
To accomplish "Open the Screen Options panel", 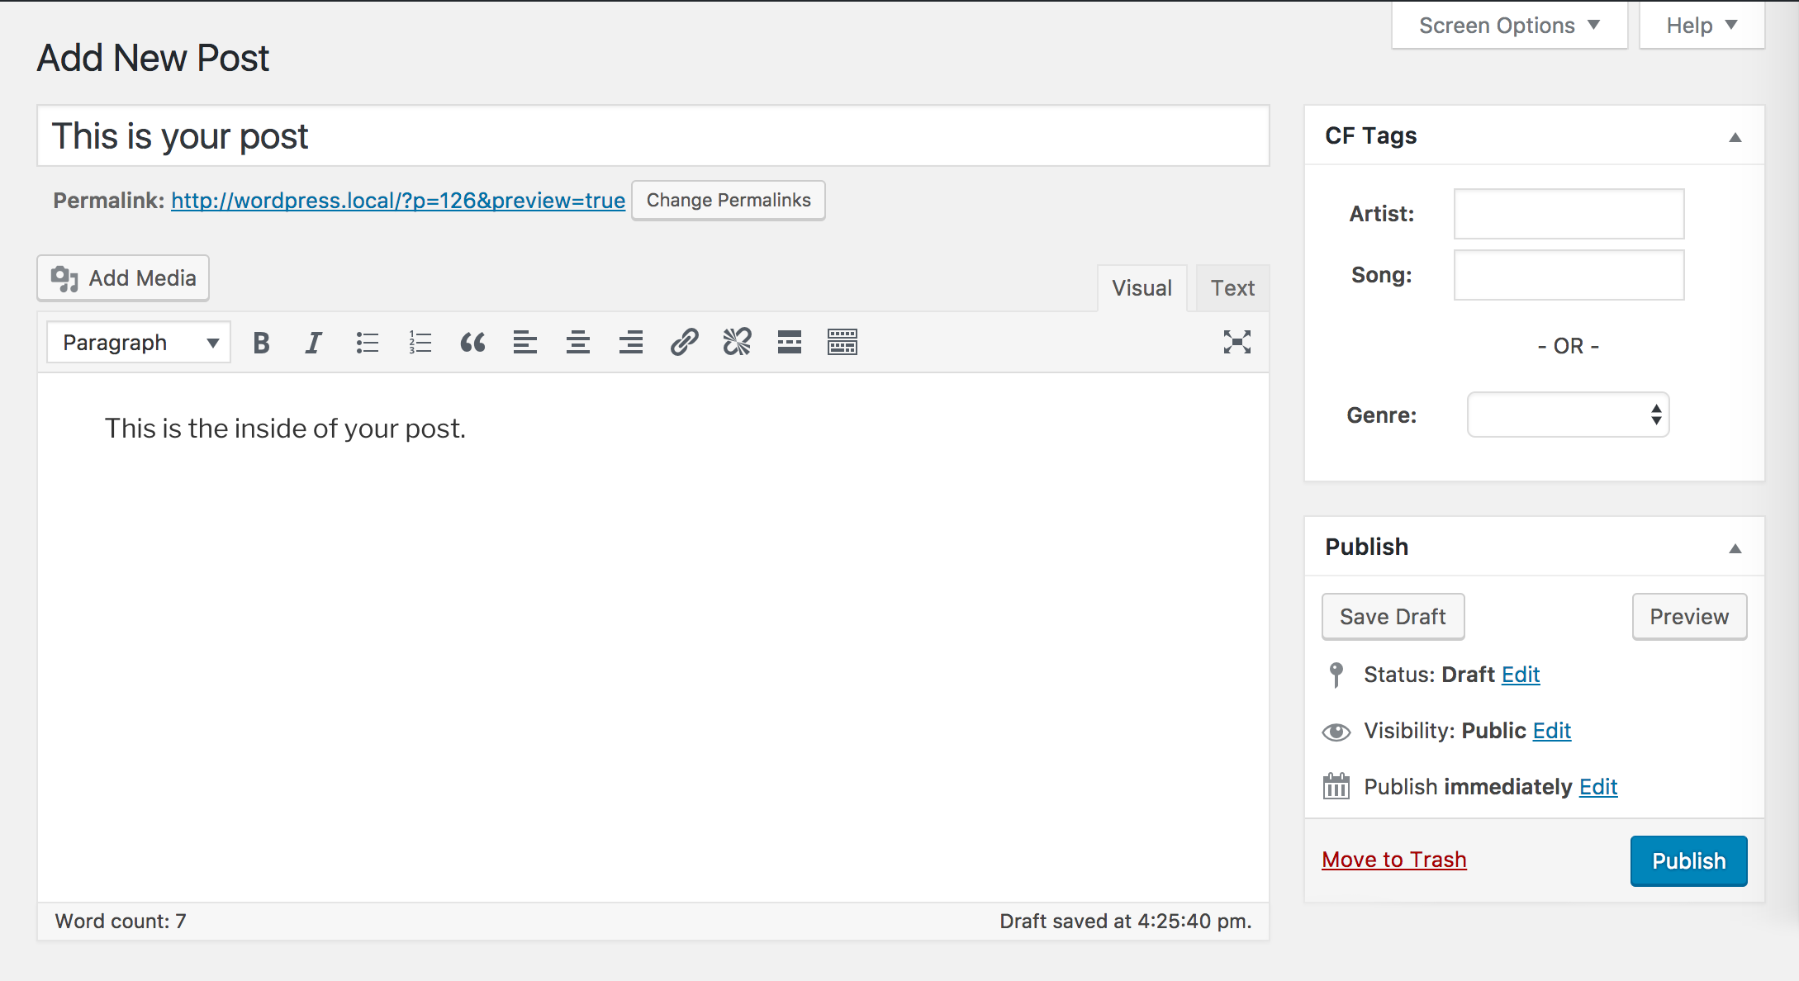I will tap(1507, 25).
